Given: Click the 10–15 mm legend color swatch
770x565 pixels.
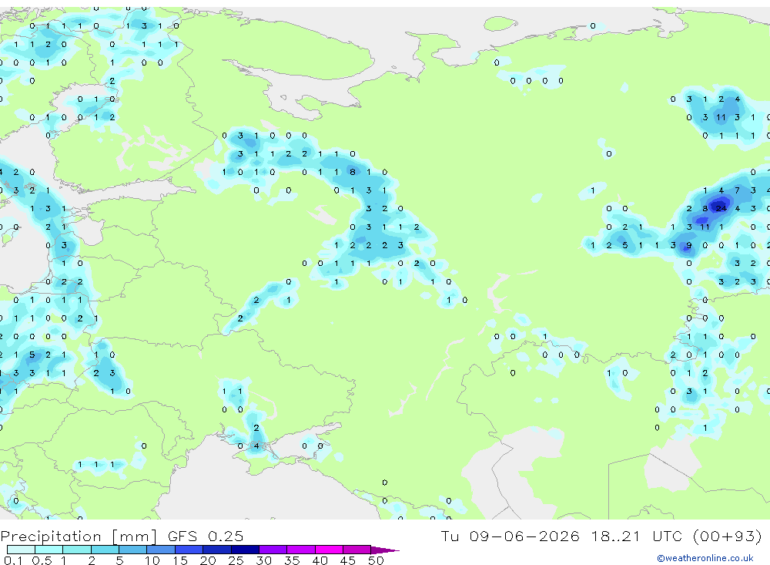Looking at the screenshot, I should [x=161, y=550].
